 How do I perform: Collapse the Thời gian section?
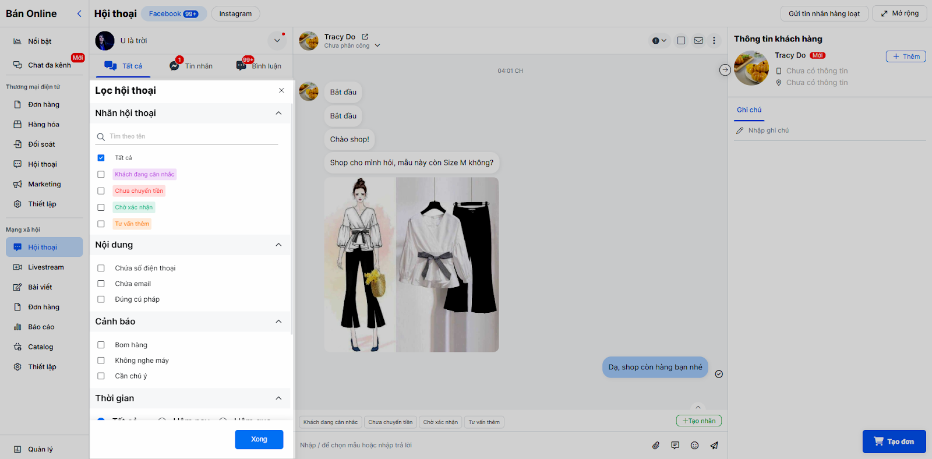(x=278, y=398)
